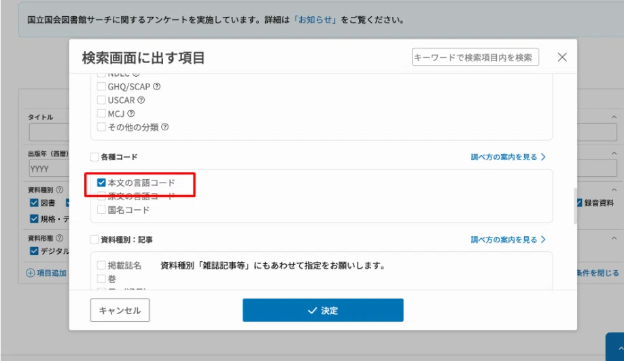Open help icon next to GHQ/SCAP
Image resolution: width=624 pixels, height=361 pixels.
tap(157, 87)
